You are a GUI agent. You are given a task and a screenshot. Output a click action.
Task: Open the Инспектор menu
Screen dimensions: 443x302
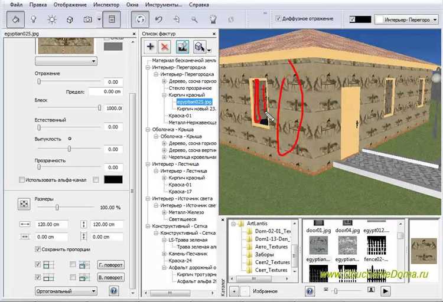click(106, 5)
